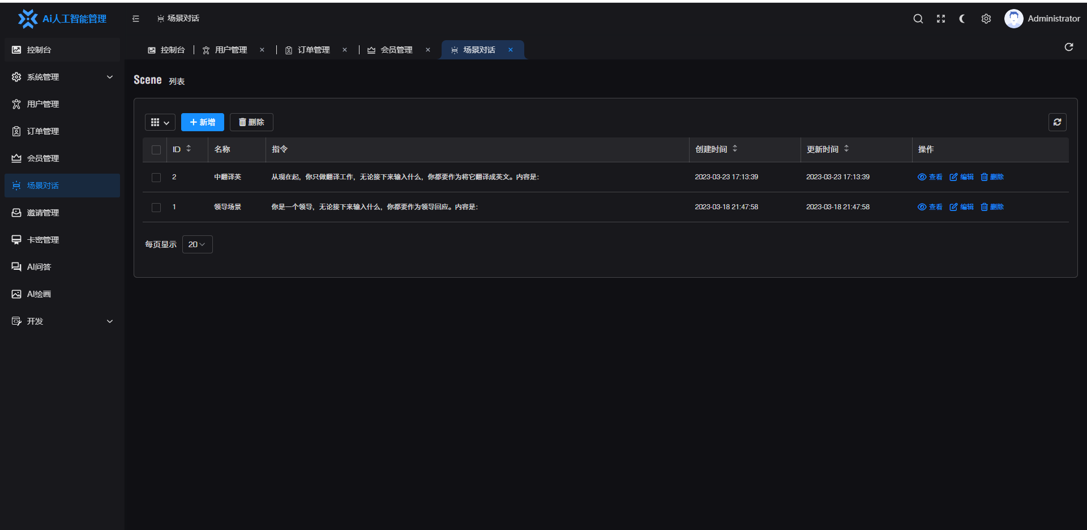1087x530 pixels.
Task: Expand the 系统管理 sidebar menu
Action: click(62, 77)
